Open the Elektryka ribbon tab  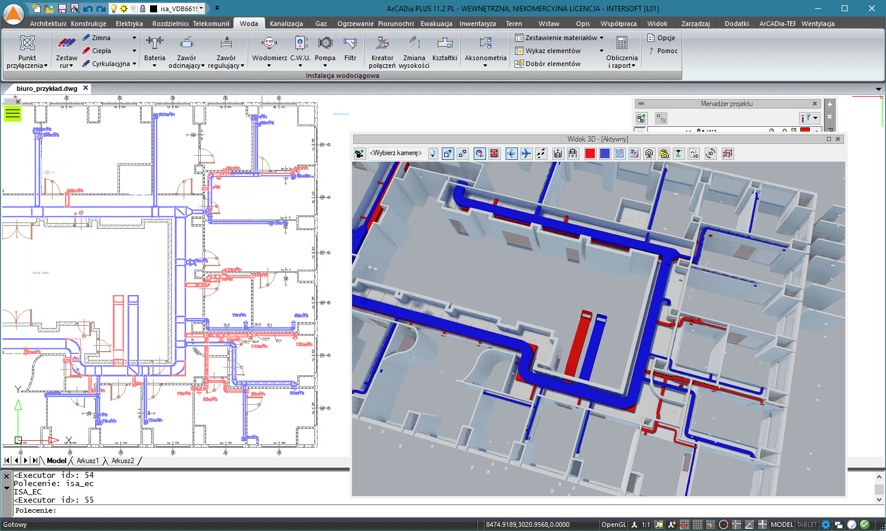pos(129,24)
